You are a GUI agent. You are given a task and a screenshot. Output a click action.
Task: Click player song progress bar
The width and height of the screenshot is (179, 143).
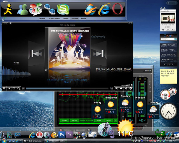click(x=67, y=88)
